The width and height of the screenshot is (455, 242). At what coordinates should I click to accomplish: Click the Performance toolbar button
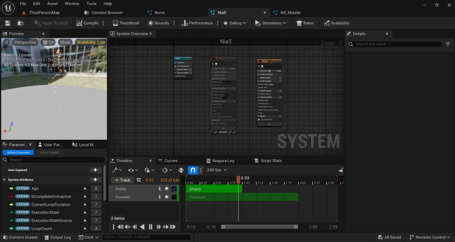197,23
